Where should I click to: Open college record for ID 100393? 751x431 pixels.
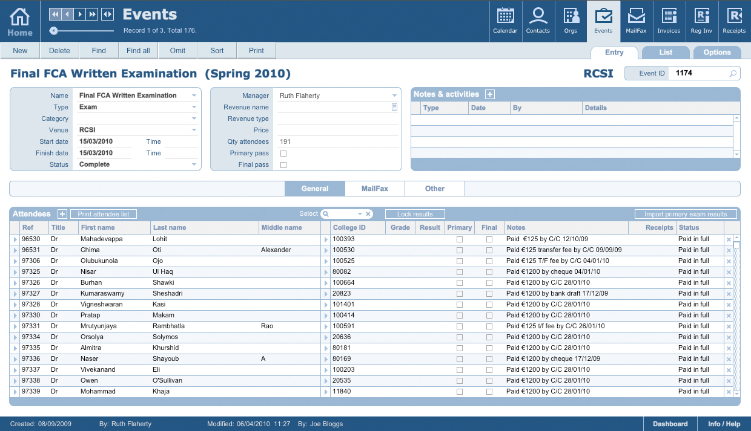click(x=326, y=239)
